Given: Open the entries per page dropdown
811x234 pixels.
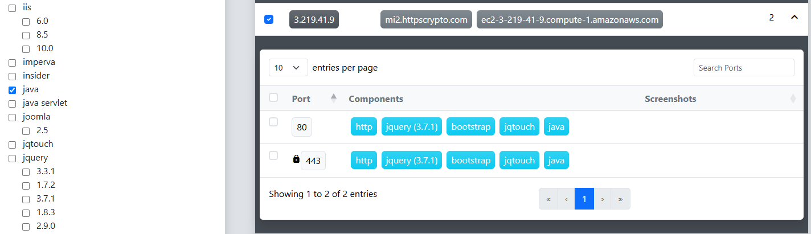Looking at the screenshot, I should click(x=288, y=68).
